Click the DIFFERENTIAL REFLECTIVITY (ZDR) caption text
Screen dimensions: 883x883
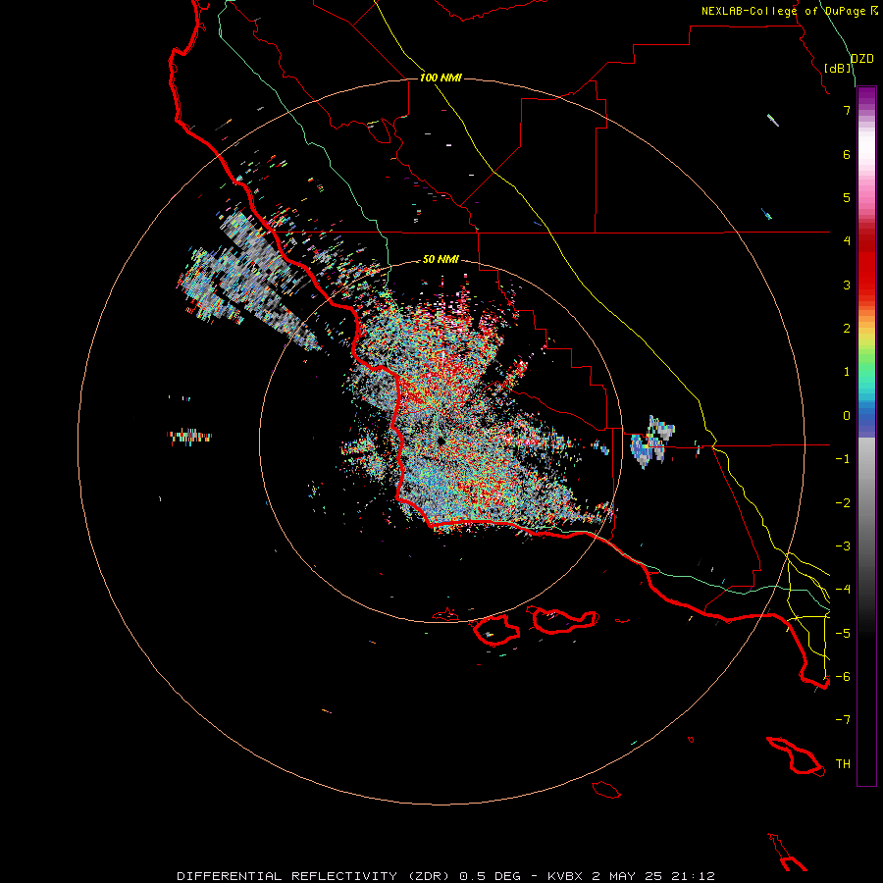coord(313,876)
